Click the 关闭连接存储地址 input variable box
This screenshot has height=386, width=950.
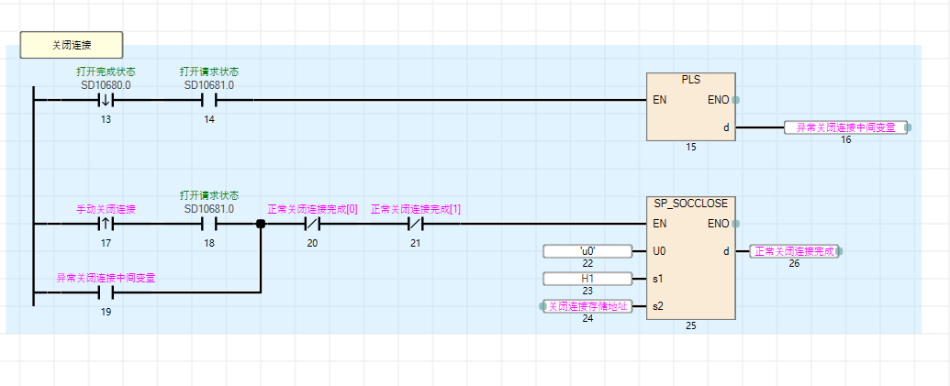pyautogui.click(x=587, y=306)
